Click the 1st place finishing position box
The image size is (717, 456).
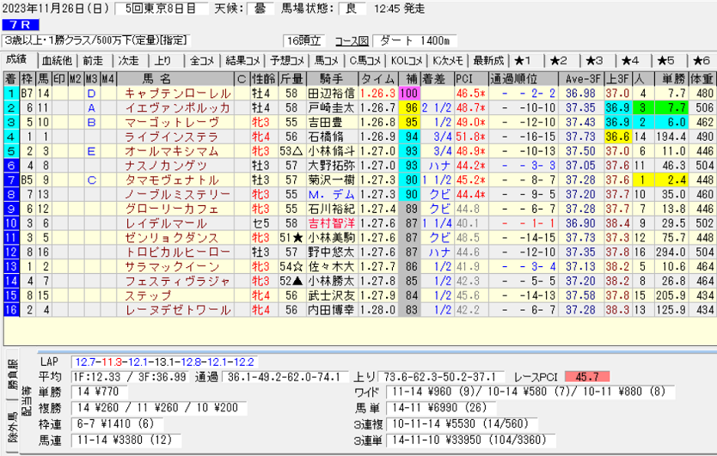click(x=10, y=93)
